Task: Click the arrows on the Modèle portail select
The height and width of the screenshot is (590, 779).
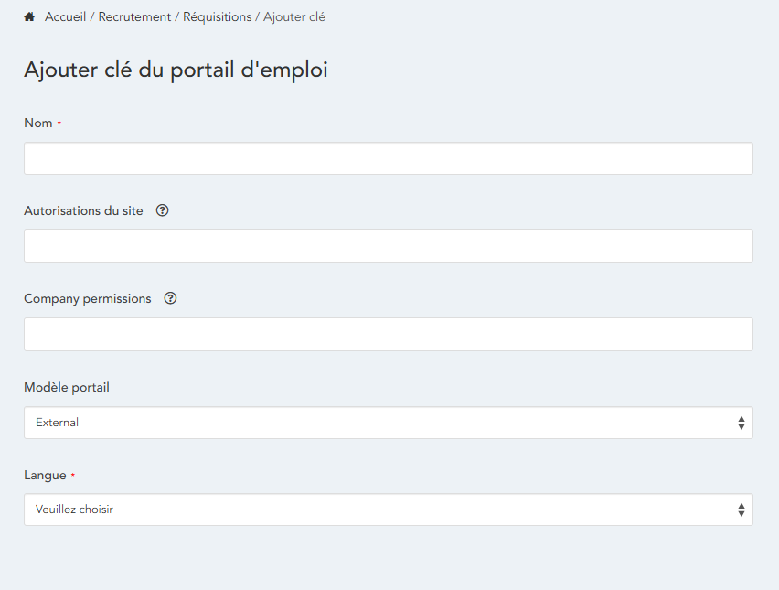Action: [x=741, y=423]
